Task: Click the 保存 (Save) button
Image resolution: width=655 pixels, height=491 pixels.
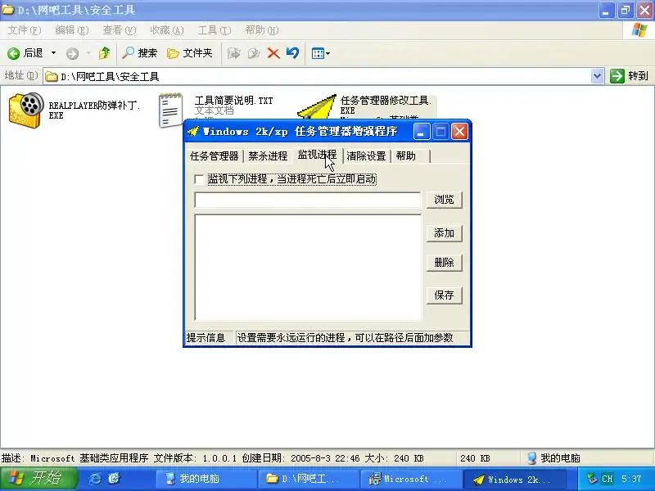Action: 444,295
